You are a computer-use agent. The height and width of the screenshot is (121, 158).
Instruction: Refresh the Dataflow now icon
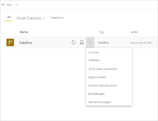(x=74, y=42)
